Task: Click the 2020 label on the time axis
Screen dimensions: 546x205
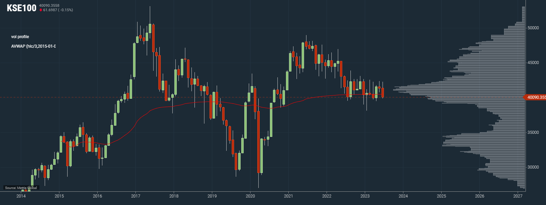Action: point(250,196)
